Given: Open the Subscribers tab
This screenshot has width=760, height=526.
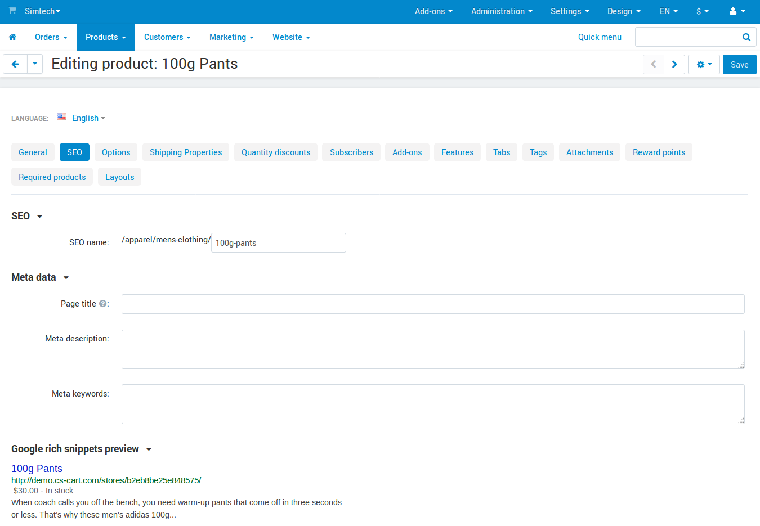Looking at the screenshot, I should click(351, 152).
